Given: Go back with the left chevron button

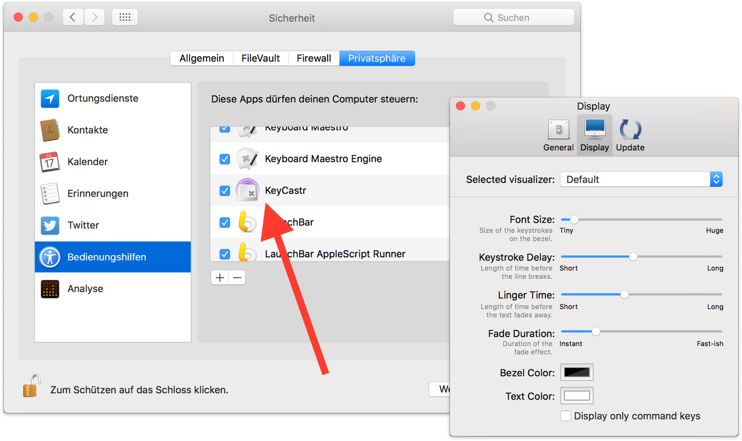Looking at the screenshot, I should 73,17.
